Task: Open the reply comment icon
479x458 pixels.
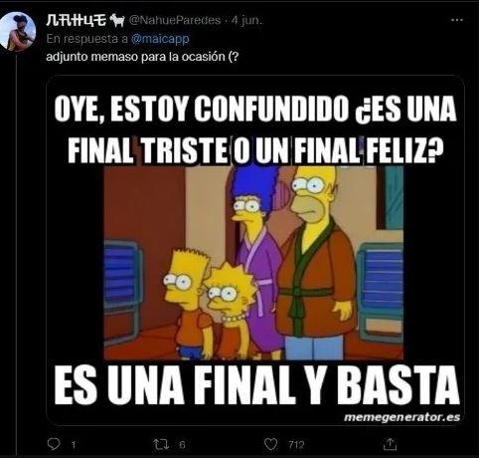Action: tap(54, 444)
